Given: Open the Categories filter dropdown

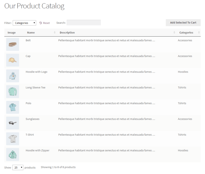Looking at the screenshot, I should click(x=24, y=23).
